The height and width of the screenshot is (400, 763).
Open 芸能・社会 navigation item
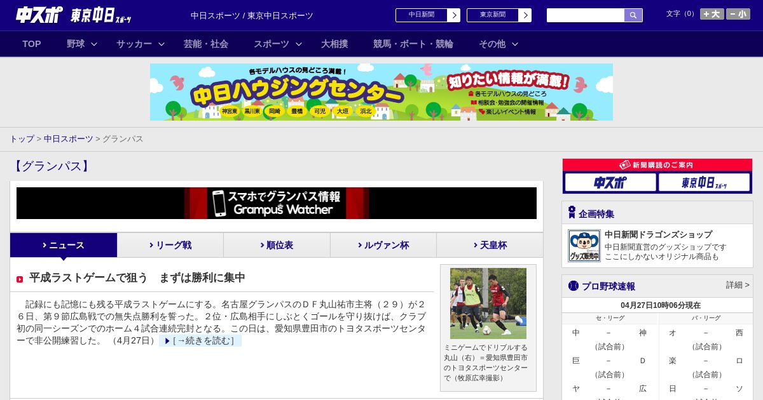click(206, 44)
